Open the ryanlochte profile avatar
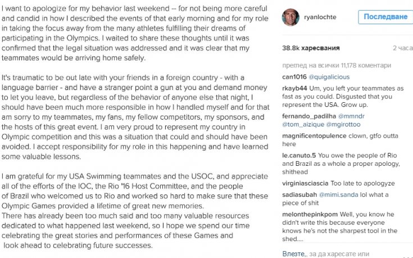The width and height of the screenshot is (413, 258). tap(291, 17)
